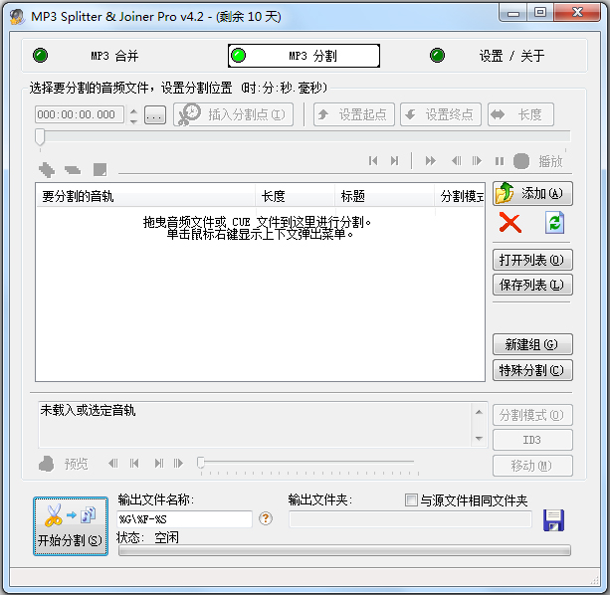Click the 预览 preview button
This screenshot has height=595, width=610.
64,464
